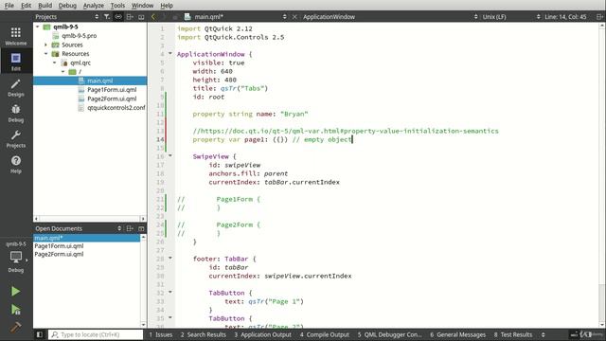606x341 pixels.
Task: Show the Issues pane
Action: [161, 334]
